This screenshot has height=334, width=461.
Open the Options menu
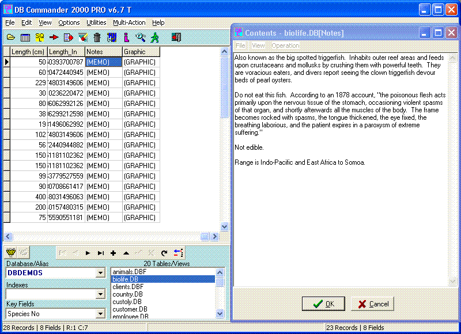69,22
